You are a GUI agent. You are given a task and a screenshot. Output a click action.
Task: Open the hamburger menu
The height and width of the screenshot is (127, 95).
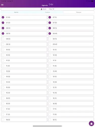(x=2, y=5)
